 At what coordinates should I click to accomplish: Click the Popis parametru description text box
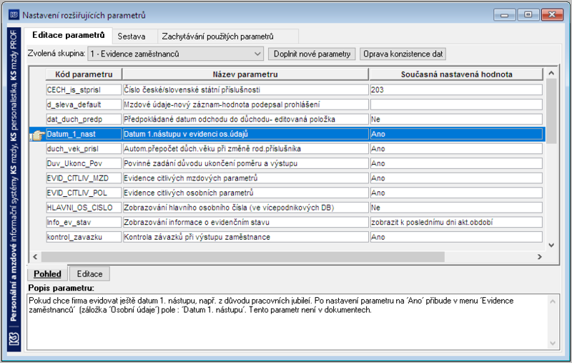coord(288,321)
